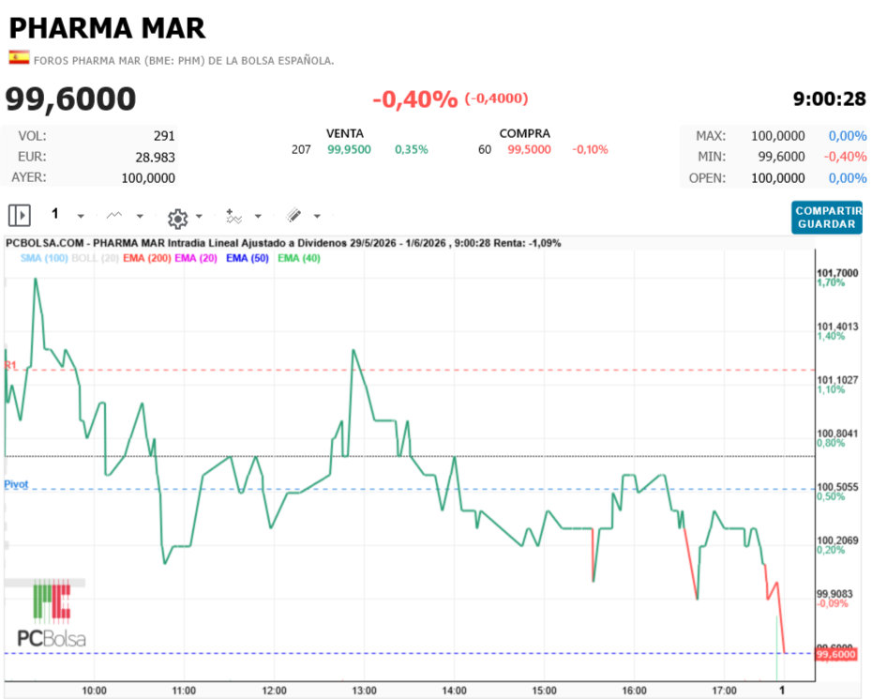Toggle the EMA (20) indicator

(x=196, y=258)
